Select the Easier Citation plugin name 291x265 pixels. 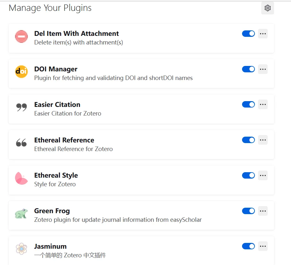[x=57, y=105]
